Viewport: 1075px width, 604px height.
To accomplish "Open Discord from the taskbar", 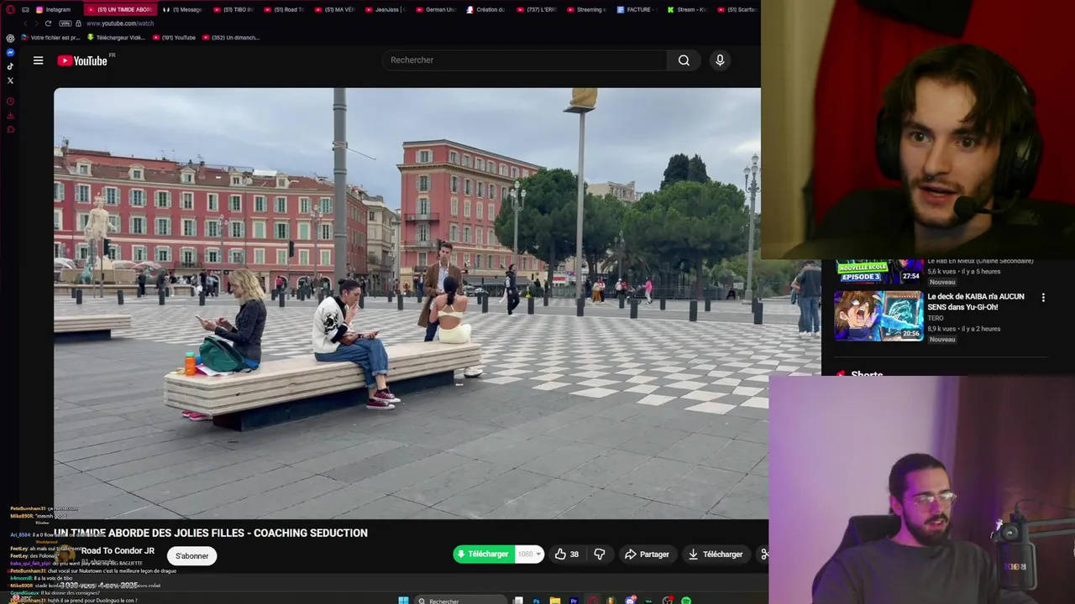I will [630, 601].
